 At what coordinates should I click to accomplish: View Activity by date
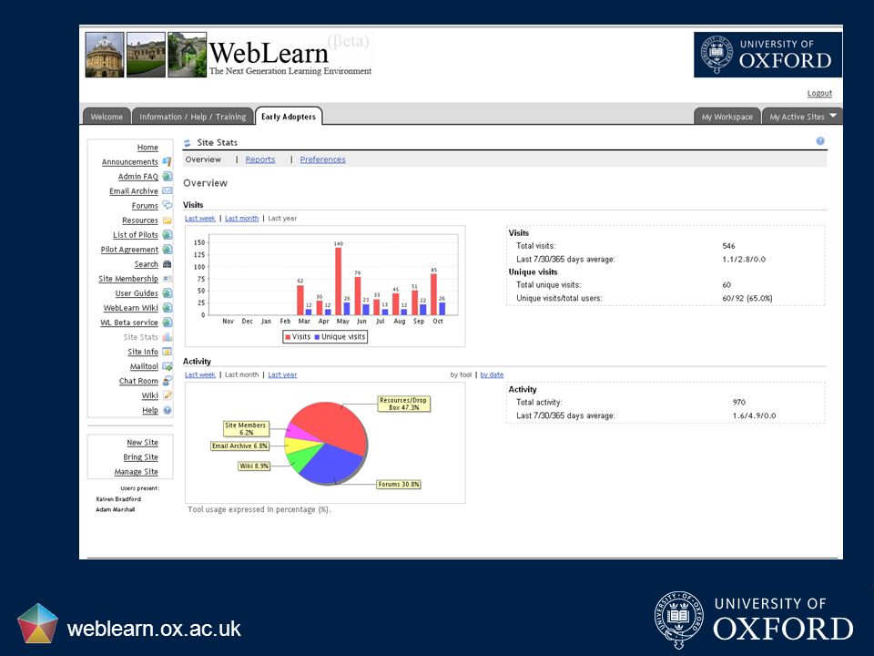[492, 374]
